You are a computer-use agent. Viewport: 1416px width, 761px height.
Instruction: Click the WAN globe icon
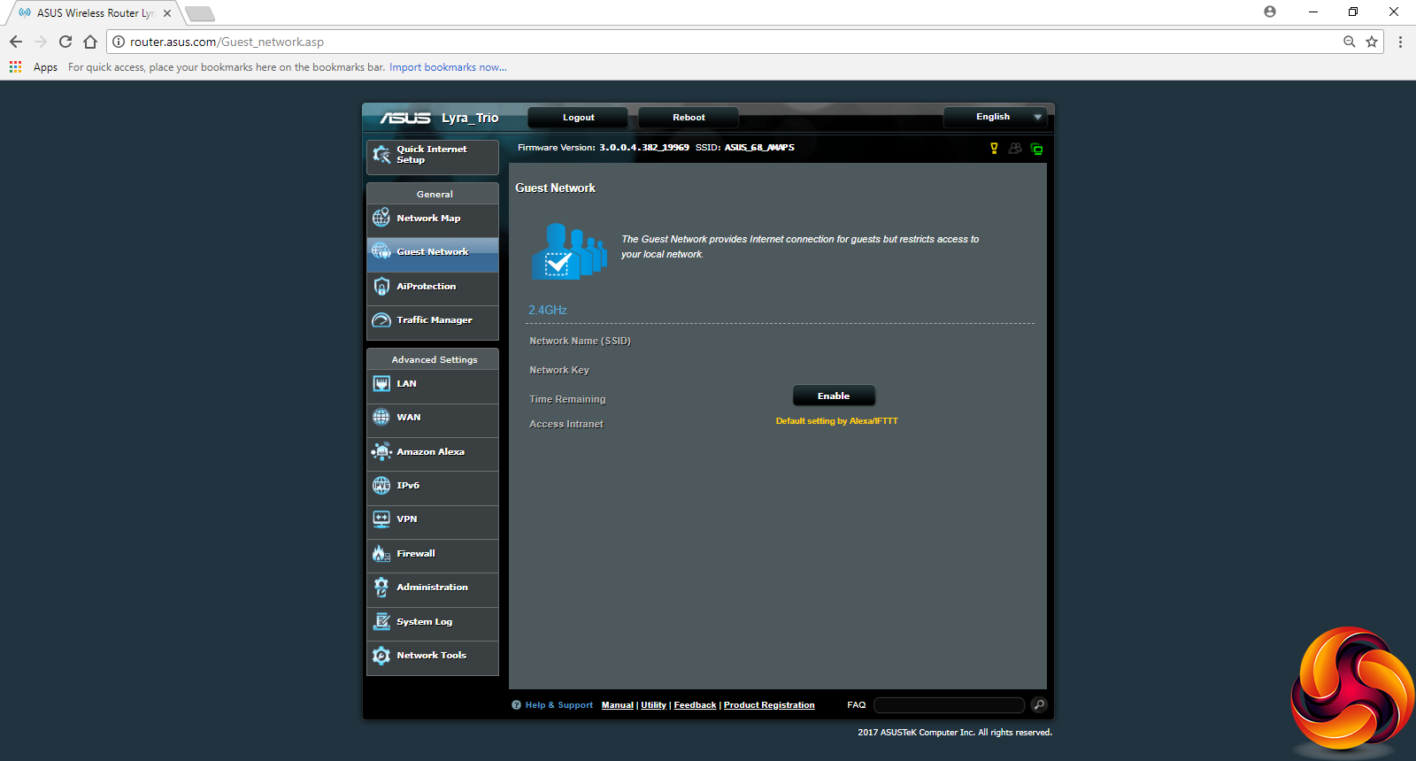click(381, 417)
